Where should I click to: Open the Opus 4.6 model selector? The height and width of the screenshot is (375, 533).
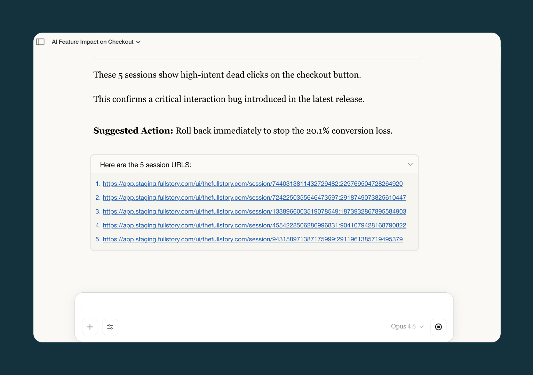pyautogui.click(x=407, y=326)
